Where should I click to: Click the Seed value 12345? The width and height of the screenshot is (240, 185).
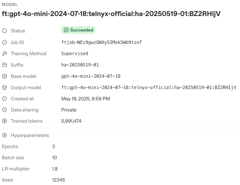tap(58, 180)
